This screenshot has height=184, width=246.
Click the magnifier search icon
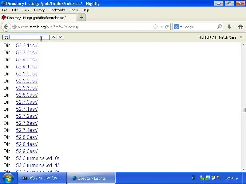click(x=219, y=27)
